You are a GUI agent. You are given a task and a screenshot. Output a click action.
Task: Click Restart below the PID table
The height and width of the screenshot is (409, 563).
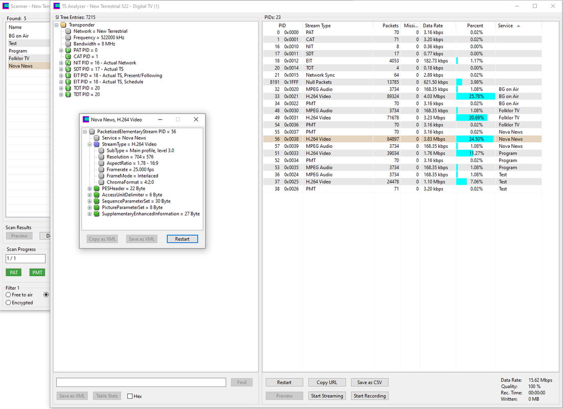(284, 382)
